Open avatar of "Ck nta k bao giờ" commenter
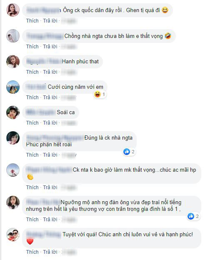The height and width of the screenshot is (260, 215). (13, 170)
